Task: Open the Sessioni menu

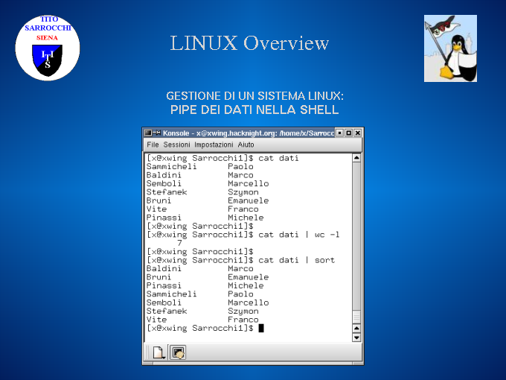Action: [x=176, y=145]
